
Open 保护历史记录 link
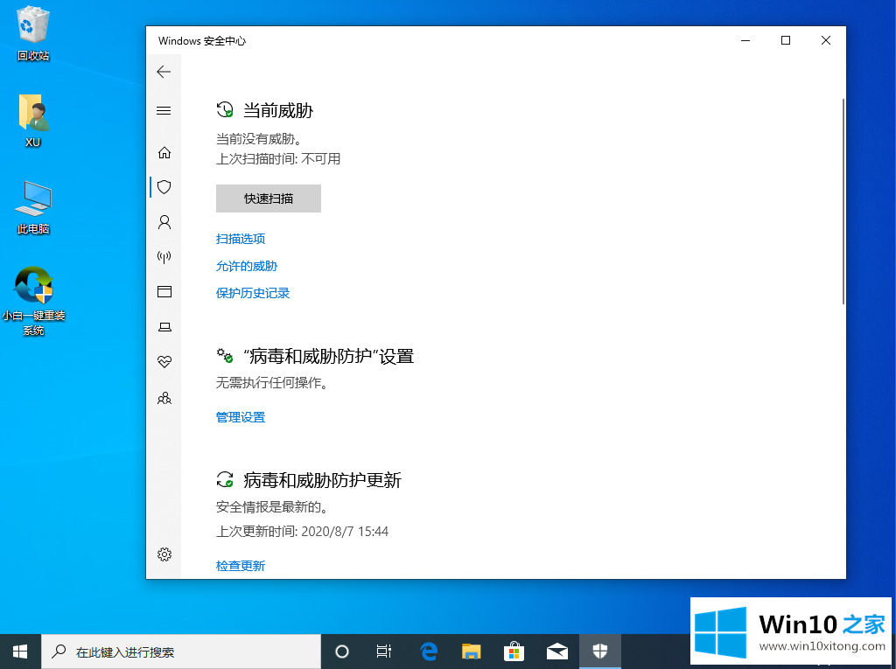[253, 293]
